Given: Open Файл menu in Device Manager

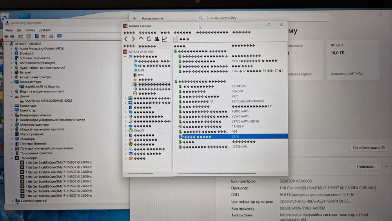Looking at the screenshot, I should (x=9, y=30).
